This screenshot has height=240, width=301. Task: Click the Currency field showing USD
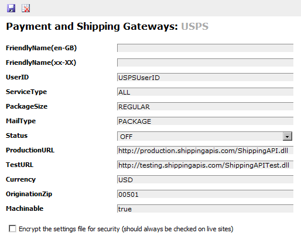point(205,179)
